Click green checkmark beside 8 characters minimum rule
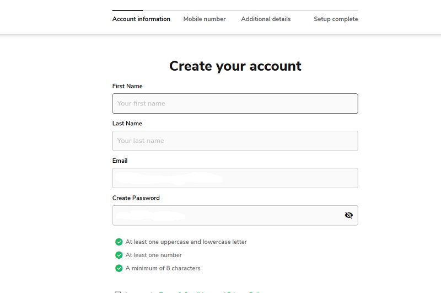The width and height of the screenshot is (441, 293). [x=119, y=268]
